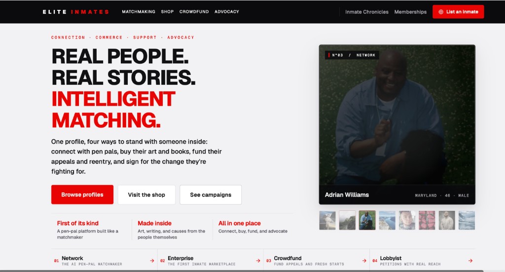Open the Shop menu item
Image resolution: width=505 pixels, height=272 pixels.
pyautogui.click(x=167, y=12)
